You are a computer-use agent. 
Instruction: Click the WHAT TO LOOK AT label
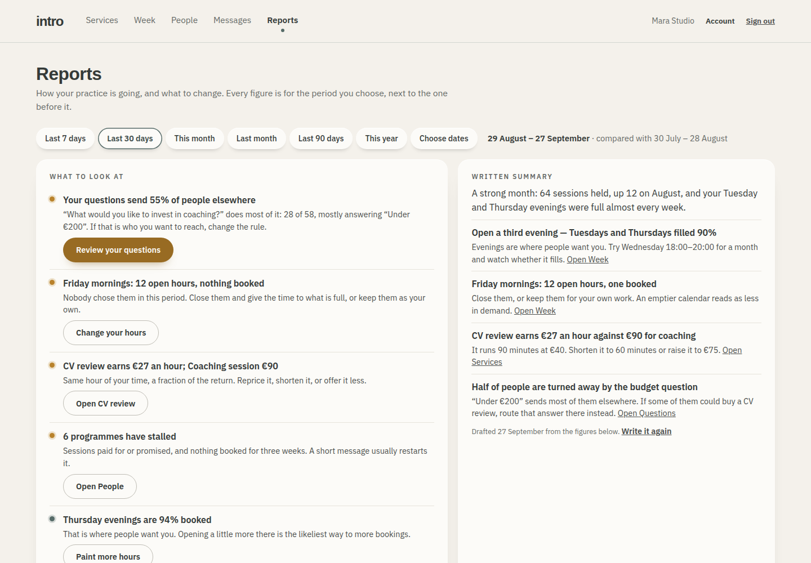pyautogui.click(x=86, y=176)
